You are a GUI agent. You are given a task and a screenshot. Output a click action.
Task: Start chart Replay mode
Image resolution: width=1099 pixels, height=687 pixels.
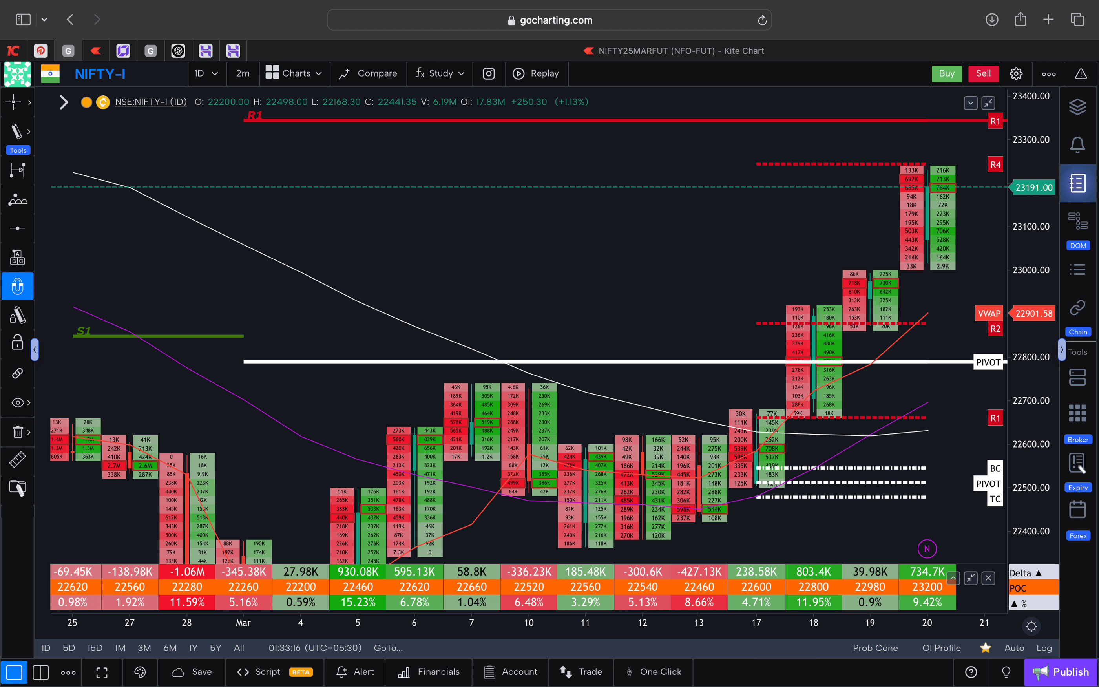[537, 73]
